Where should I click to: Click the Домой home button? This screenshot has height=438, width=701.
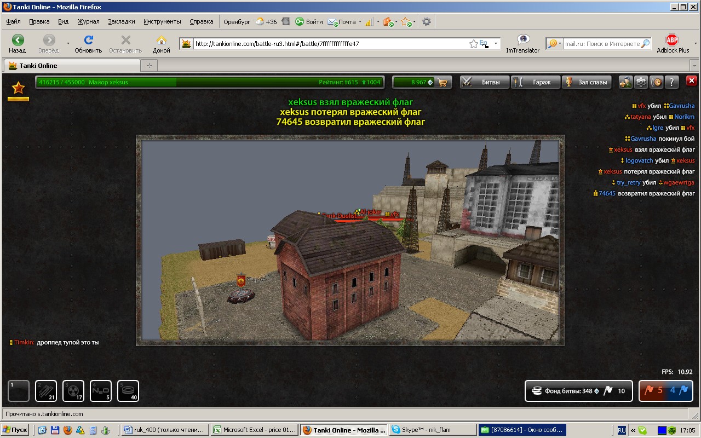(x=161, y=43)
